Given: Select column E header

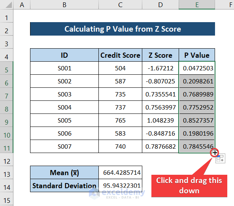Looking at the screenshot, I should (197, 5).
